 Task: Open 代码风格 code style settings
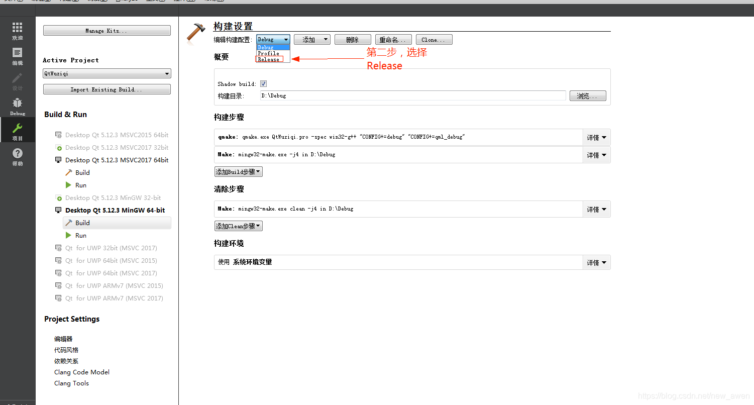pyautogui.click(x=66, y=350)
